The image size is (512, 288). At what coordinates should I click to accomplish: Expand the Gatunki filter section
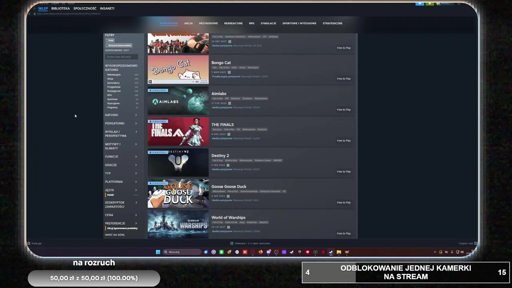click(121, 115)
